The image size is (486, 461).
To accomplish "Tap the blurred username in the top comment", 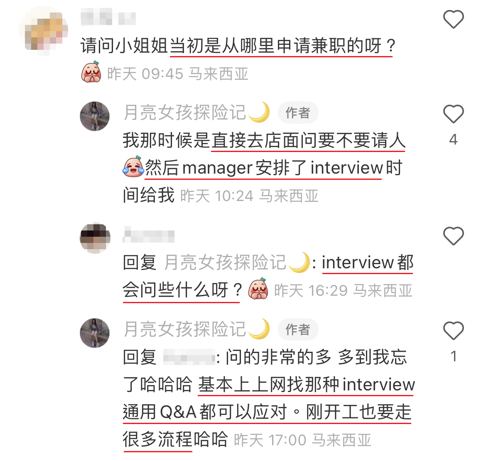I will (x=108, y=17).
